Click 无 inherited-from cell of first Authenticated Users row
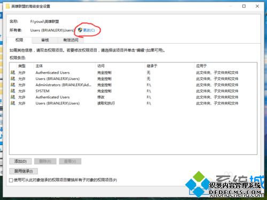Image resolution: width=267 pixels, height=200 pixels. point(148,73)
